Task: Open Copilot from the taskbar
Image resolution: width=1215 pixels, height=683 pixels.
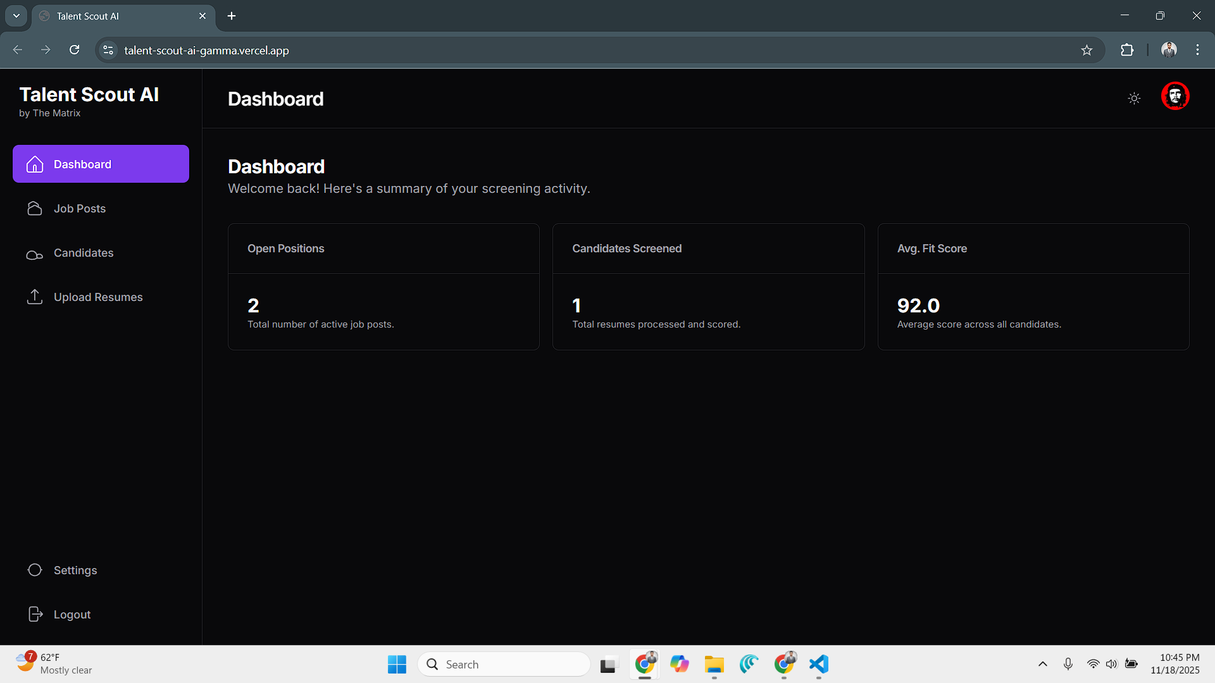Action: coord(680,665)
